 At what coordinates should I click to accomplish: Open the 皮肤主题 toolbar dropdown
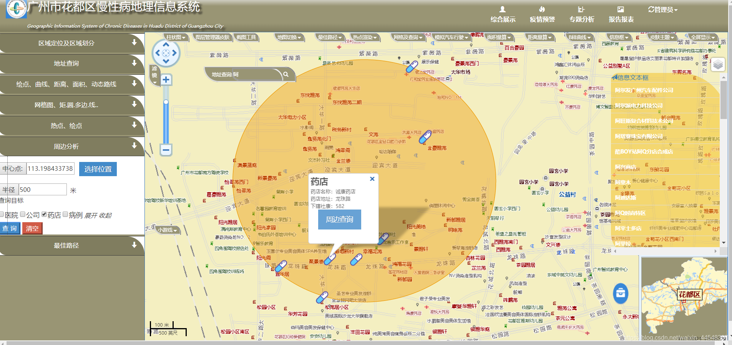tap(662, 37)
